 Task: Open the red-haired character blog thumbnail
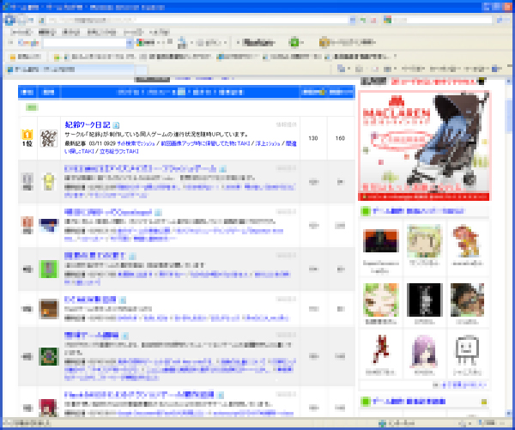point(48,408)
